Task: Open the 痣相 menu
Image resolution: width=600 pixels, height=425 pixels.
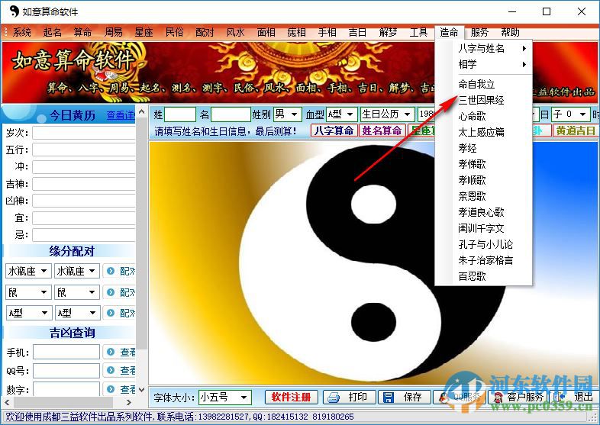Action: click(x=296, y=32)
